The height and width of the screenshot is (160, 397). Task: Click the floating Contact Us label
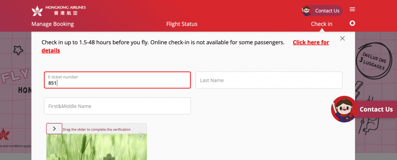[376, 109]
